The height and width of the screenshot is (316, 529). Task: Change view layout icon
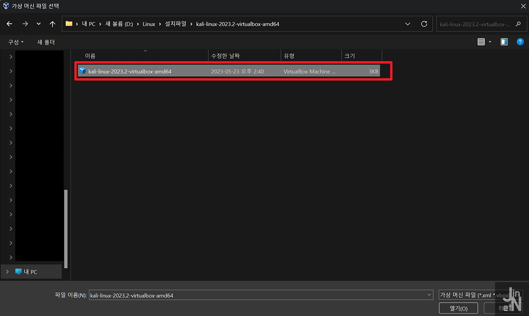(481, 42)
